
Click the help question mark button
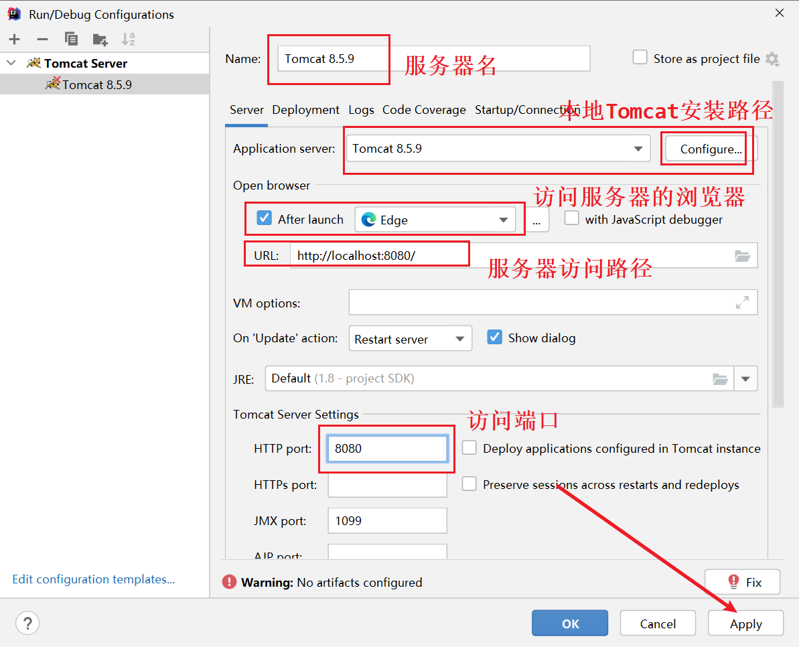27,623
